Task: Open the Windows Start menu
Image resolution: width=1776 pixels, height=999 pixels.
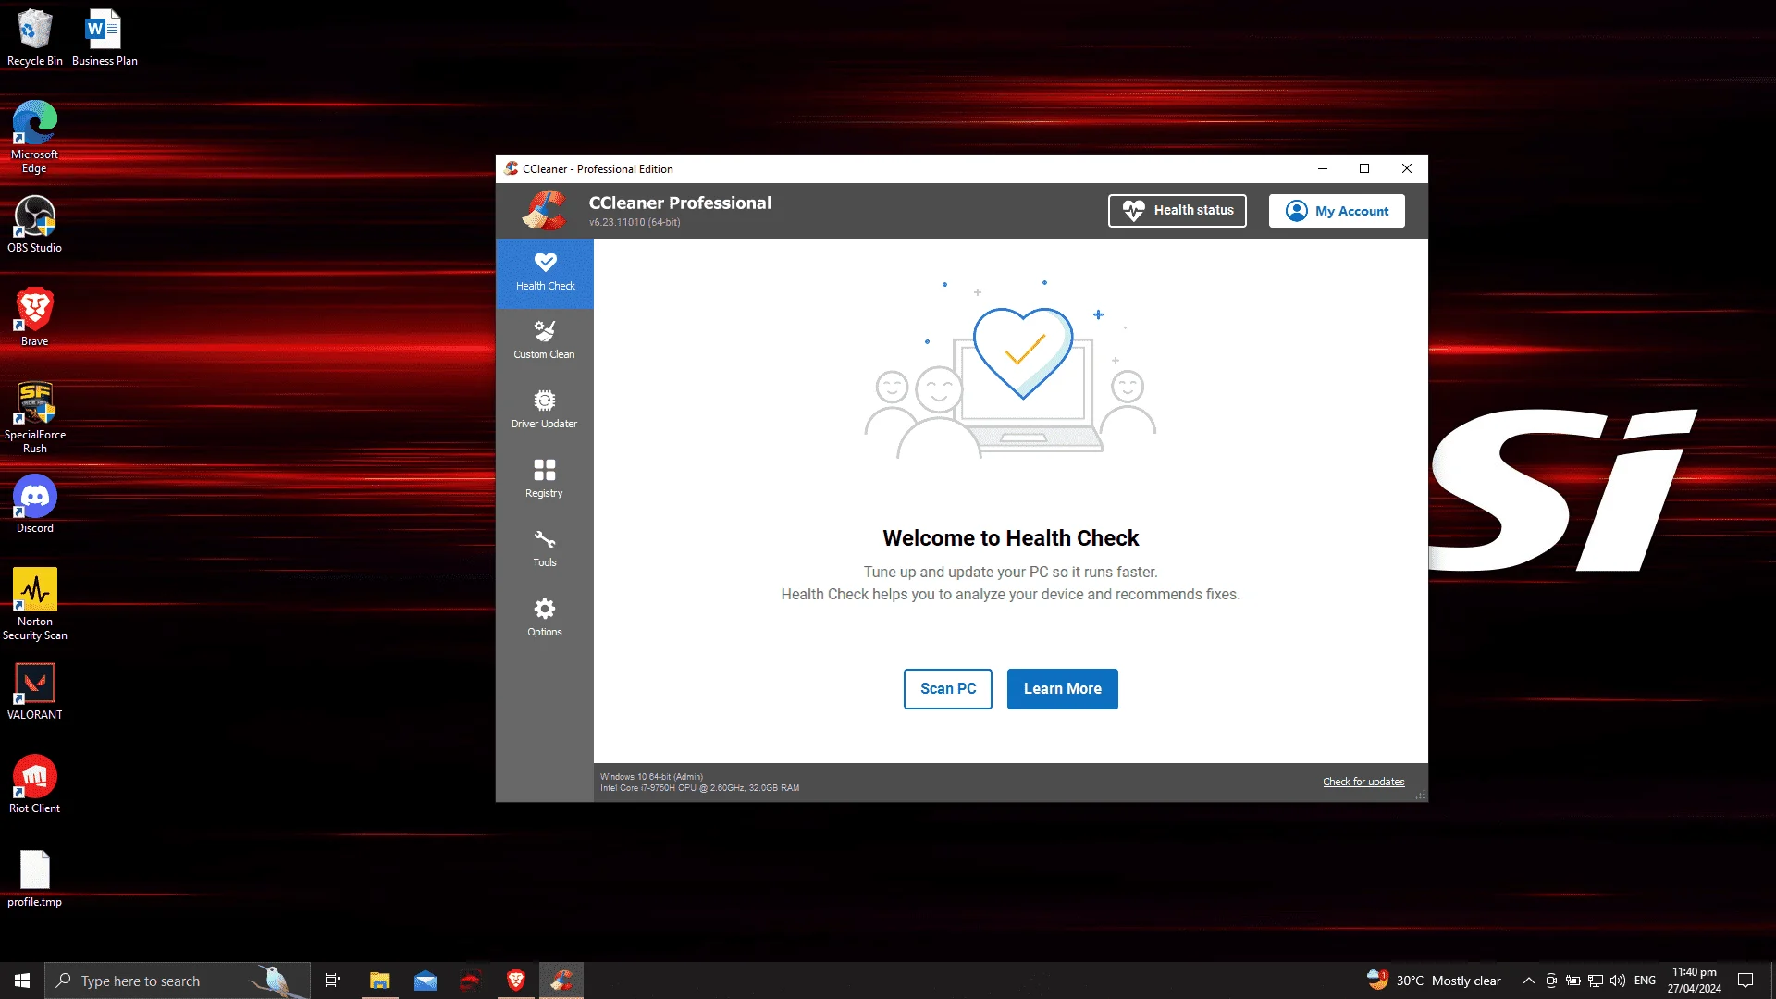Action: pyautogui.click(x=22, y=980)
